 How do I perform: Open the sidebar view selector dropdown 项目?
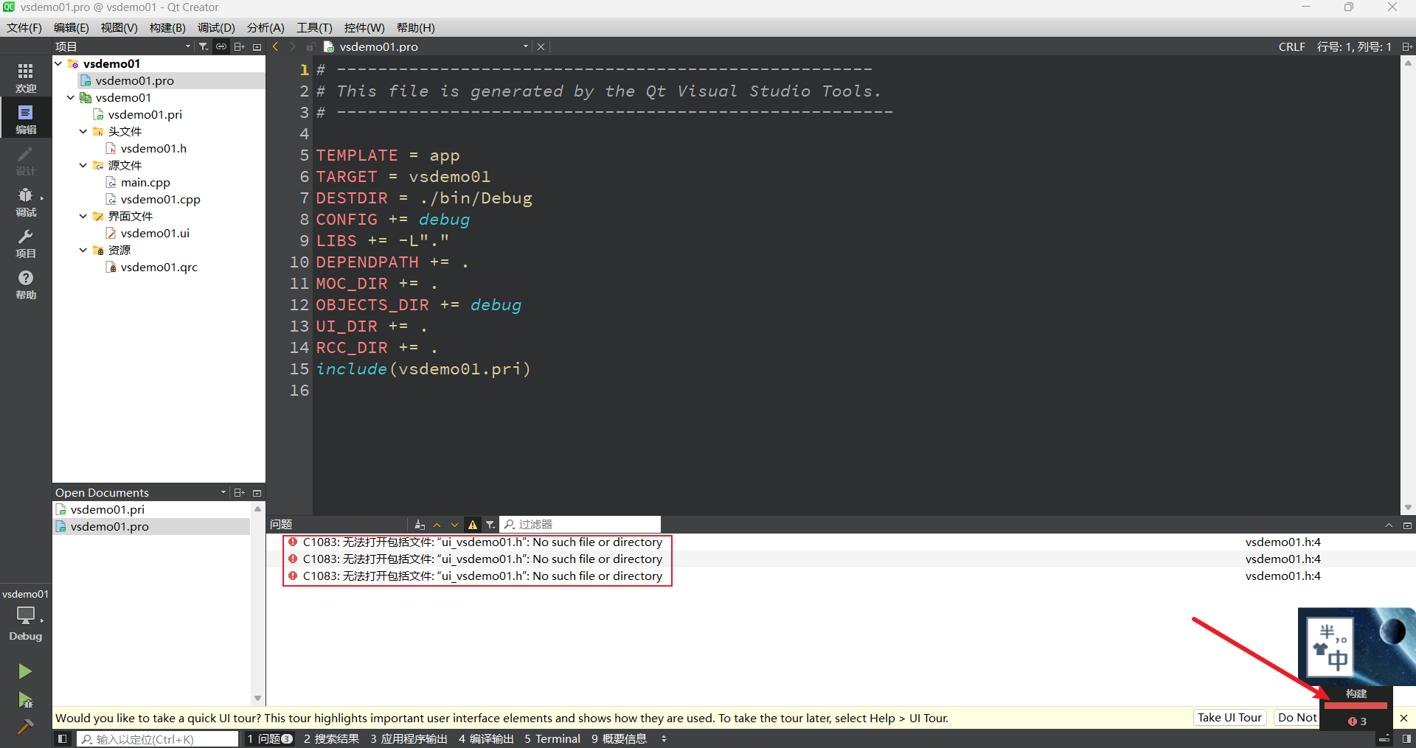(x=123, y=46)
